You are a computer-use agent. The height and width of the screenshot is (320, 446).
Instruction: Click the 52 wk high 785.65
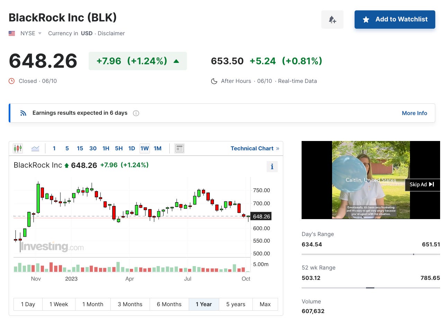tap(431, 278)
